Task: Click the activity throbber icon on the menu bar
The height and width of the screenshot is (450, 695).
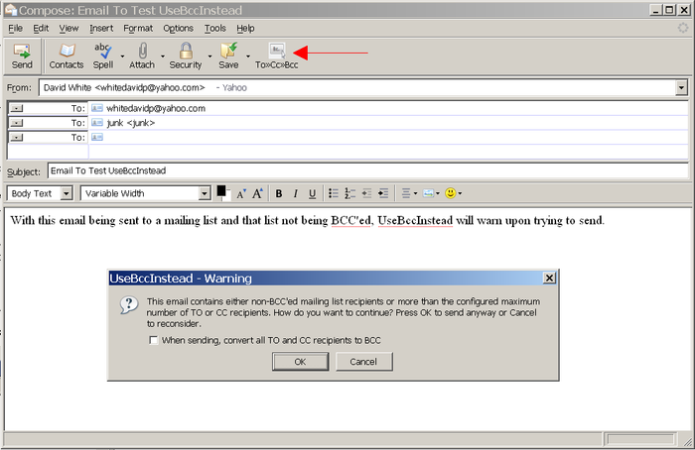Action: (x=683, y=28)
